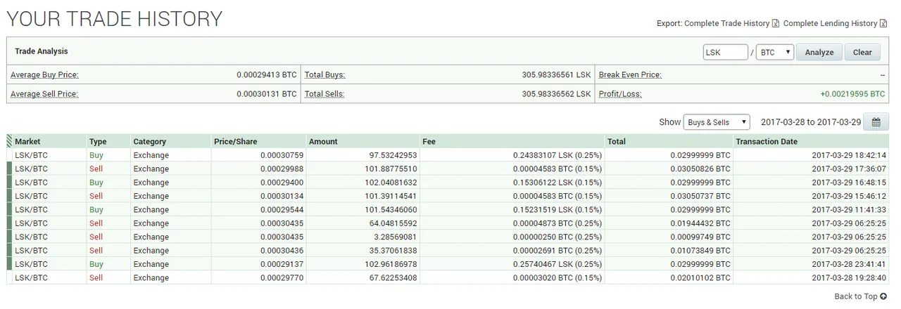
Task: Click amount 3.28569081
Action: coord(396,237)
